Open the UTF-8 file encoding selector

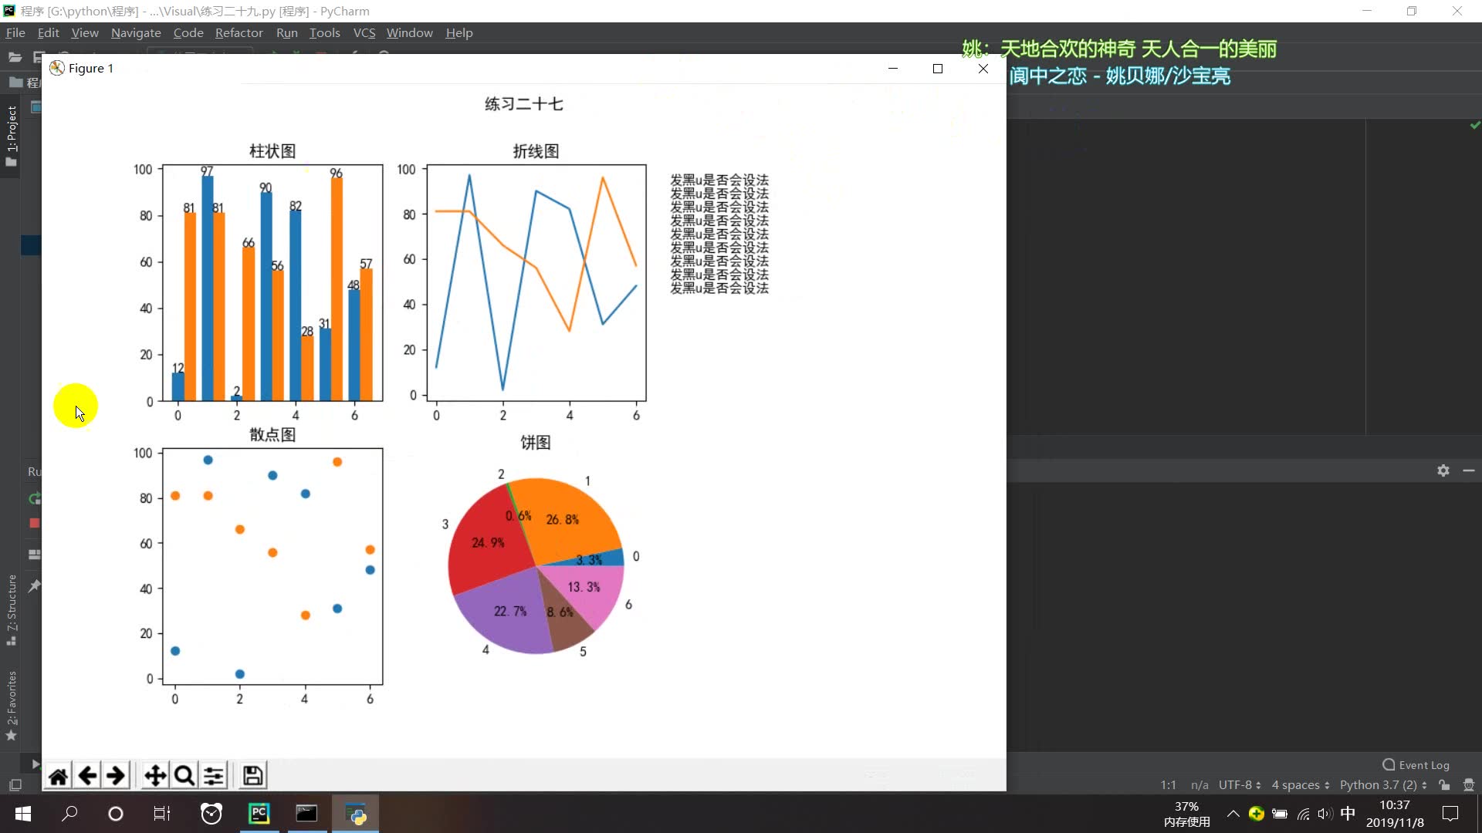click(1238, 785)
